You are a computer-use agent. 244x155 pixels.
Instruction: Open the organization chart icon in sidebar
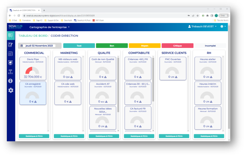tap(11, 72)
